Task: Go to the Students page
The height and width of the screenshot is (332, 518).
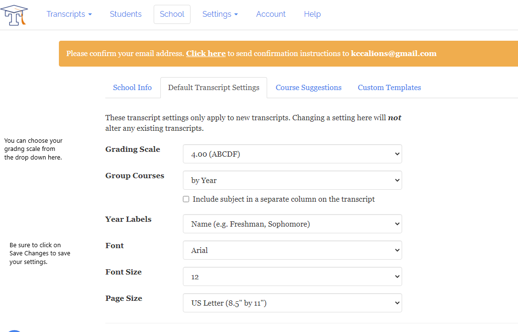Action: pyautogui.click(x=125, y=14)
